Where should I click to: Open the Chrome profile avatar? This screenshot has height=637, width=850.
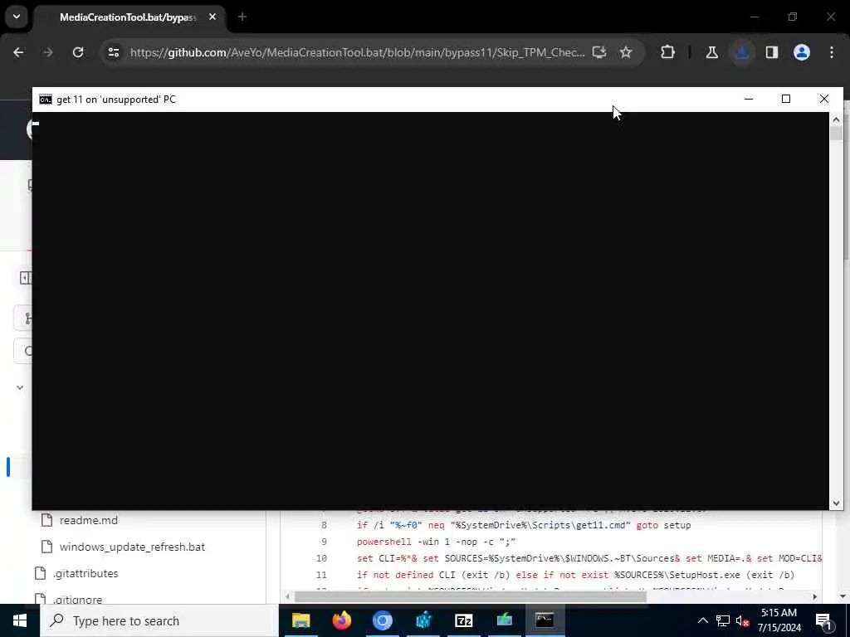pos(802,52)
